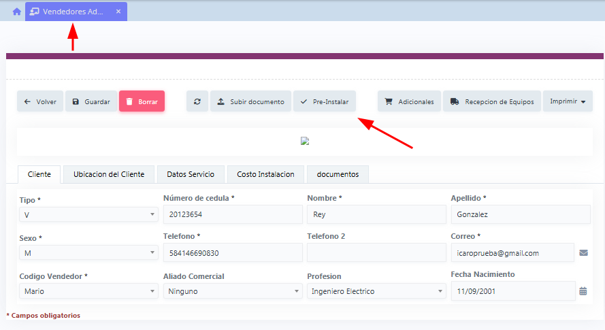The height and width of the screenshot is (330, 605).
Task: Expand the Imprimir dropdown menu
Action: pos(568,101)
